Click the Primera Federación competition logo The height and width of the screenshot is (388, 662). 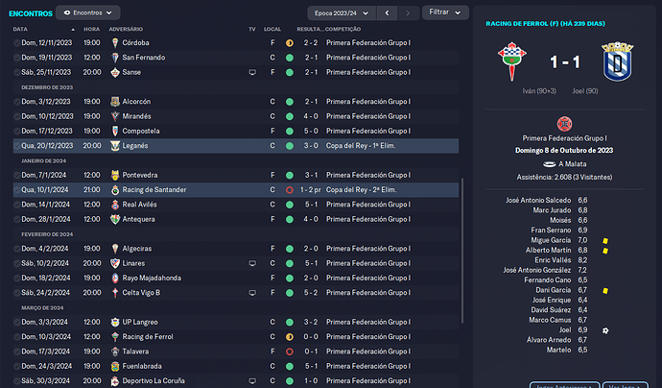[x=564, y=124]
